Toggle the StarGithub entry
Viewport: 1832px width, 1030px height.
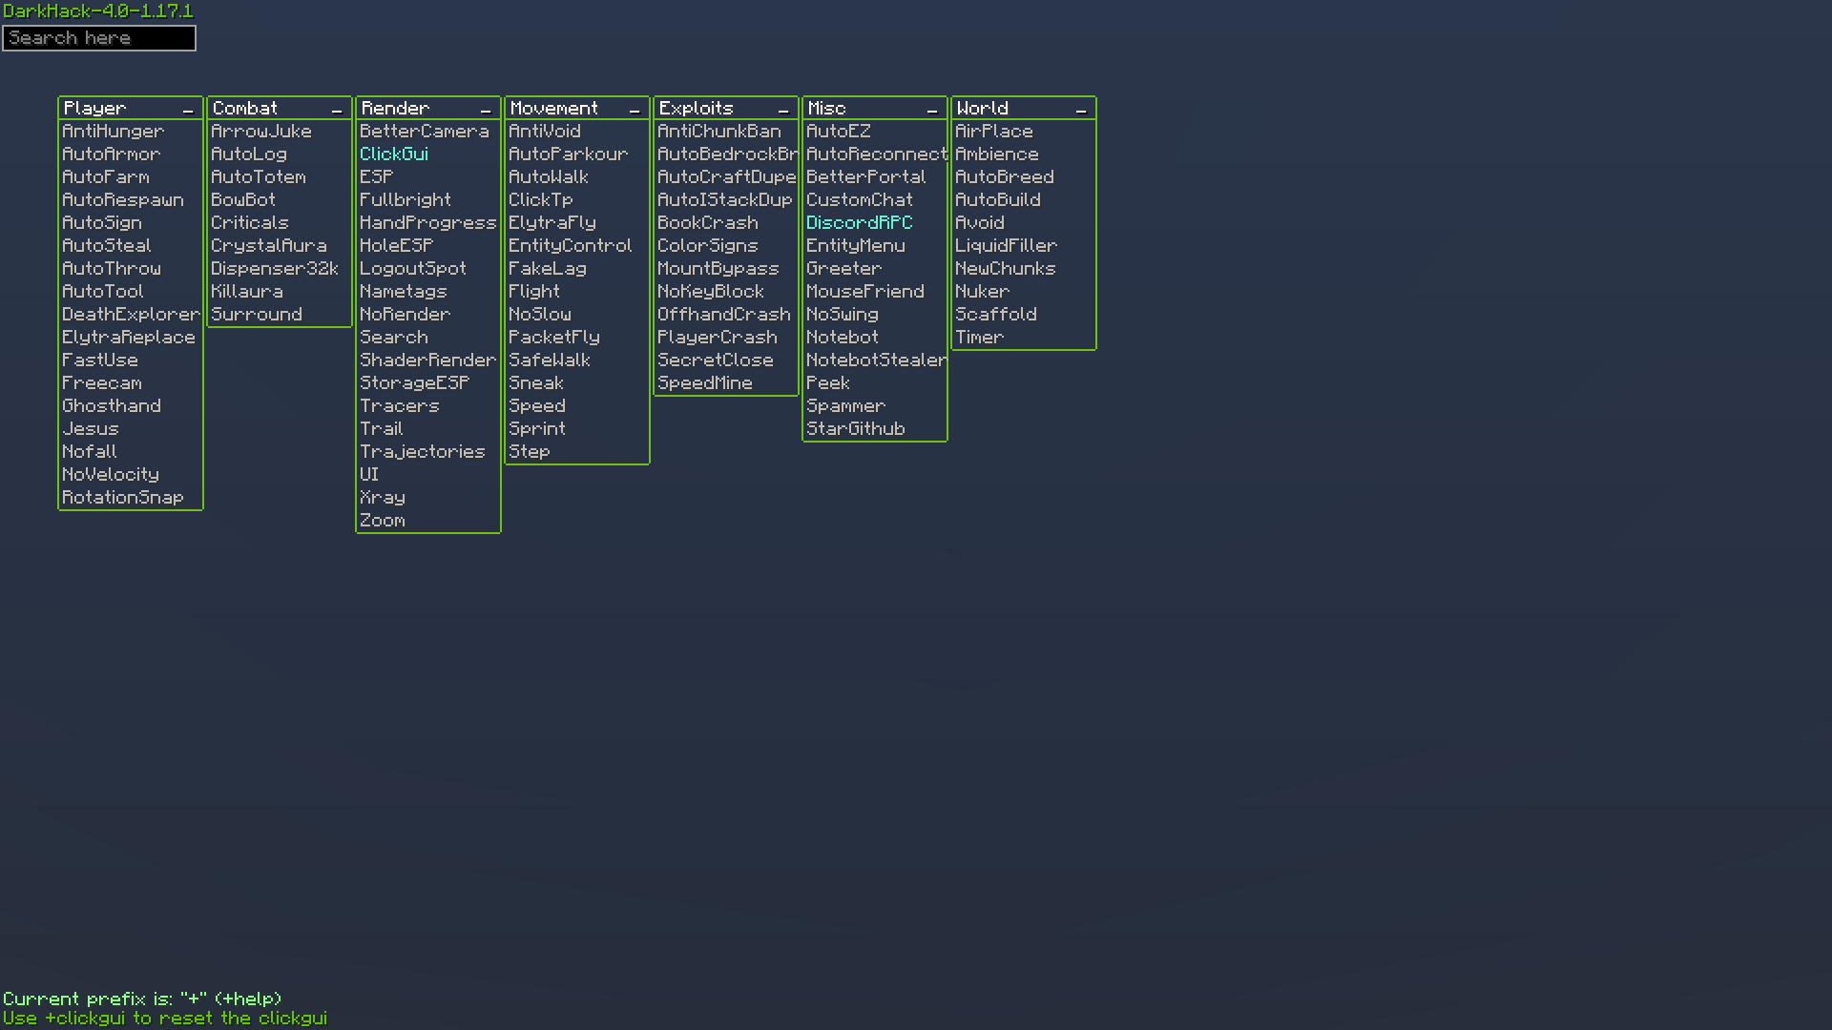click(855, 429)
